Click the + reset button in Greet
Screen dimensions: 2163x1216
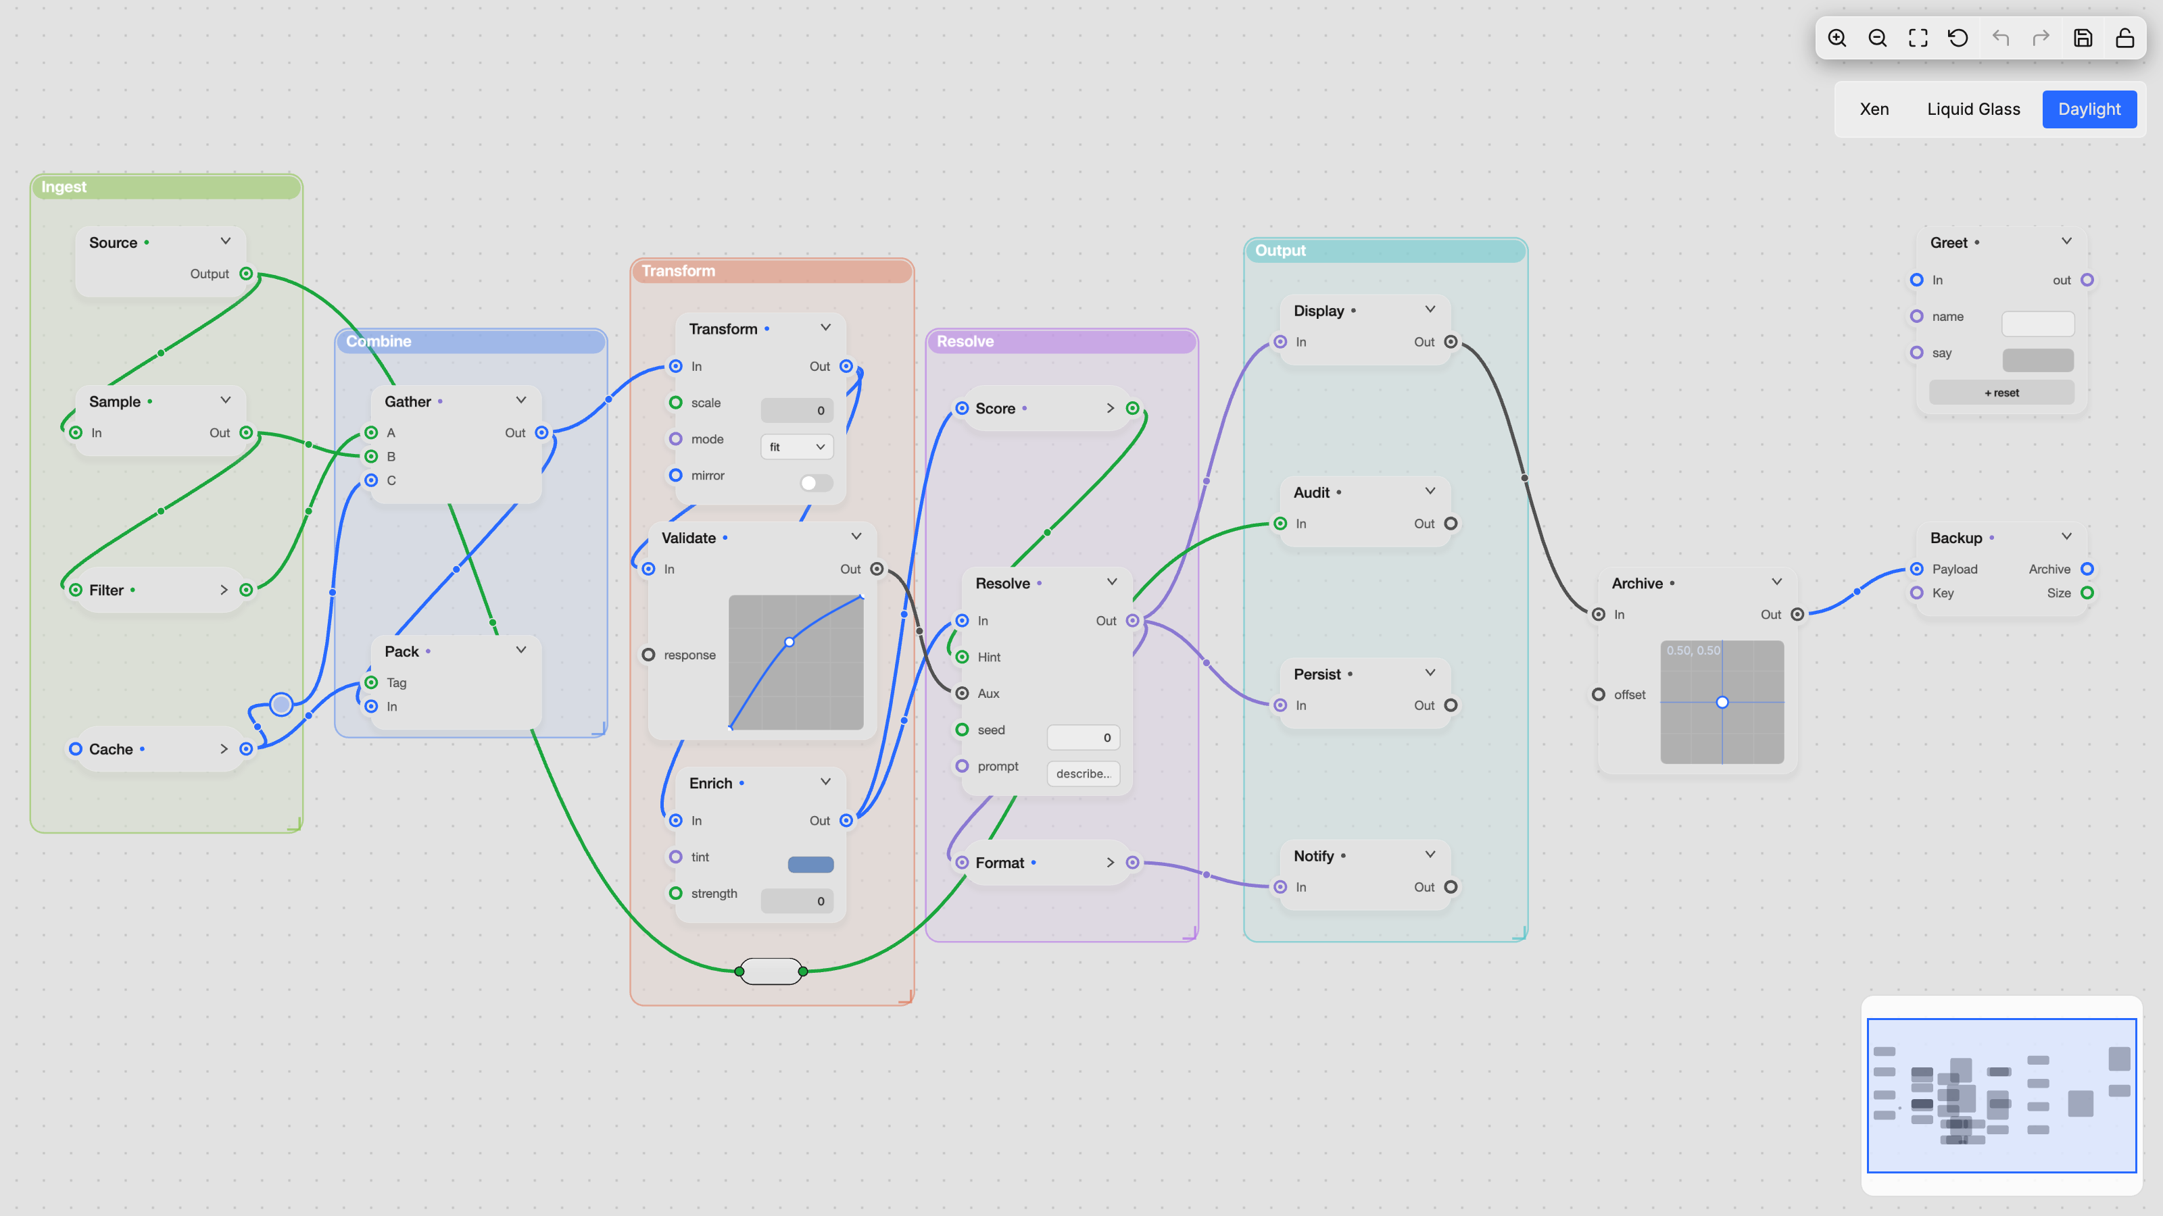click(2001, 392)
